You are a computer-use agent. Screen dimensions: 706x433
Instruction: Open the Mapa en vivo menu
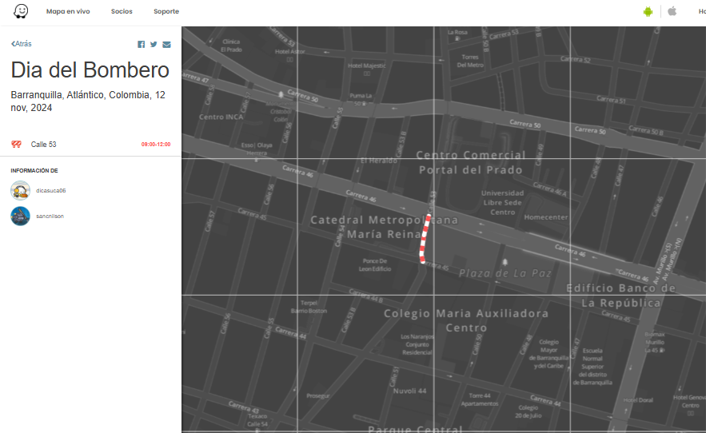(x=66, y=12)
